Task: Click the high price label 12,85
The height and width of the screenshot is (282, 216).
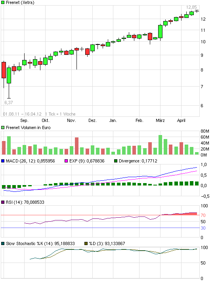Action: click(x=191, y=7)
